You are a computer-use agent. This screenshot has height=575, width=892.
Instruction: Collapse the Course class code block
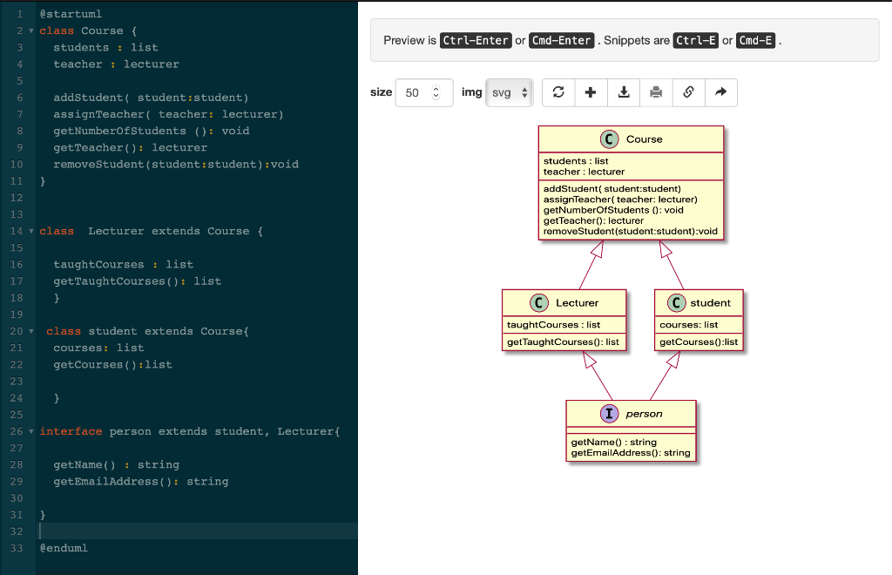coord(29,30)
